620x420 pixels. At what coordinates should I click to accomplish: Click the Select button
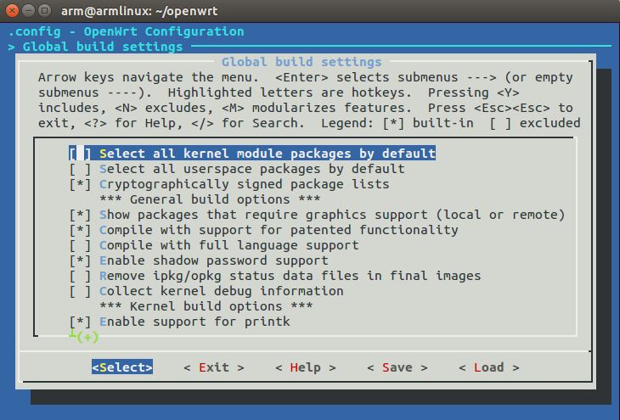(x=122, y=367)
